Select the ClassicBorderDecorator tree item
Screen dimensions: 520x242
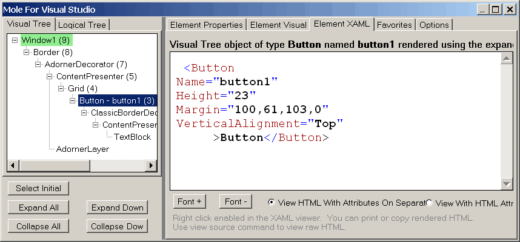[x=124, y=113]
